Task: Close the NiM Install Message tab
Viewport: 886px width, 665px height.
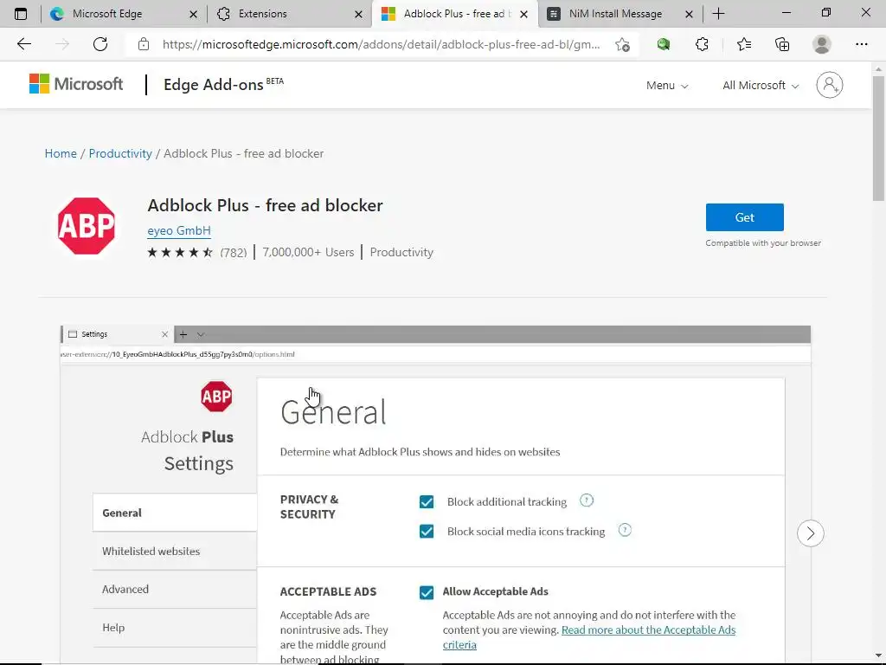Action: click(x=689, y=14)
